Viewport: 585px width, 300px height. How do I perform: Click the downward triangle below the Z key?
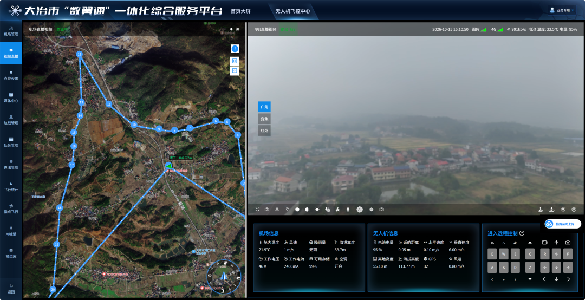point(530,279)
